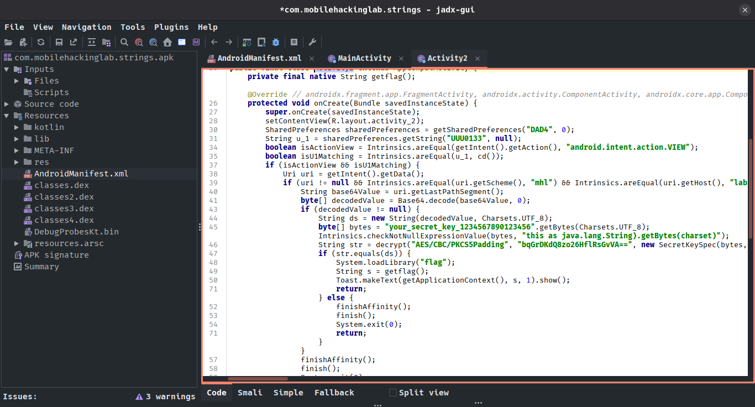
Task: Expand the META-INF folder
Action: click(17, 150)
